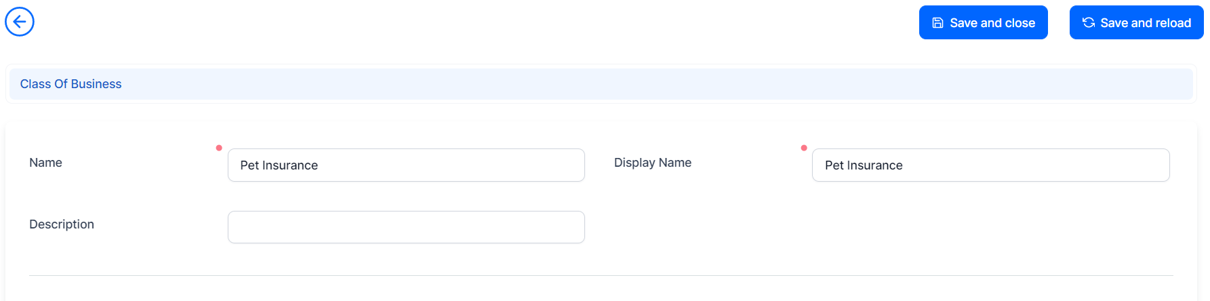Screen dimensions: 1210x301
Task: Click the Description field label
Action: click(x=62, y=224)
